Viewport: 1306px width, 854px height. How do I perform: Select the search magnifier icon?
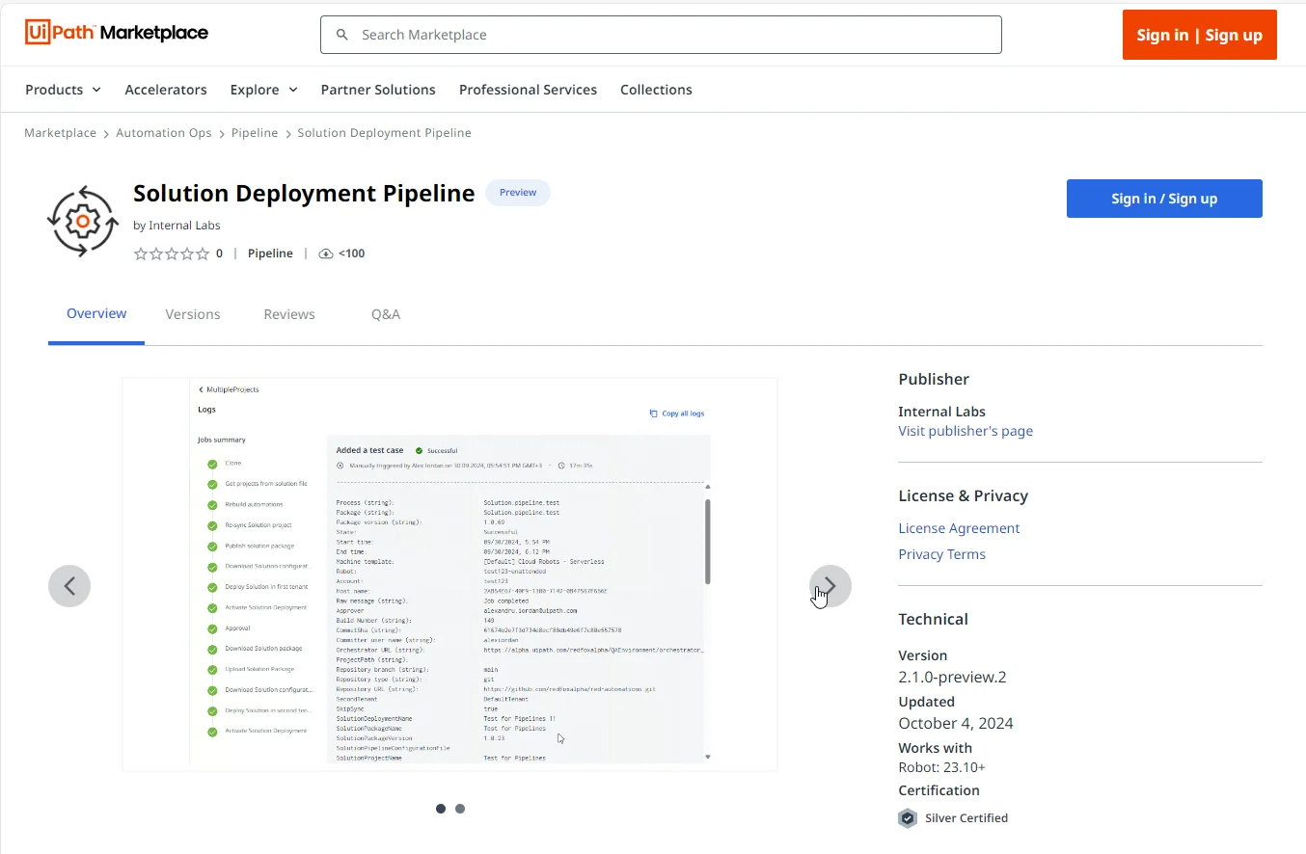pos(342,34)
